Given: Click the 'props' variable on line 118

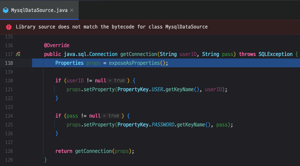Looking at the screenshot, I should [x=94, y=63].
